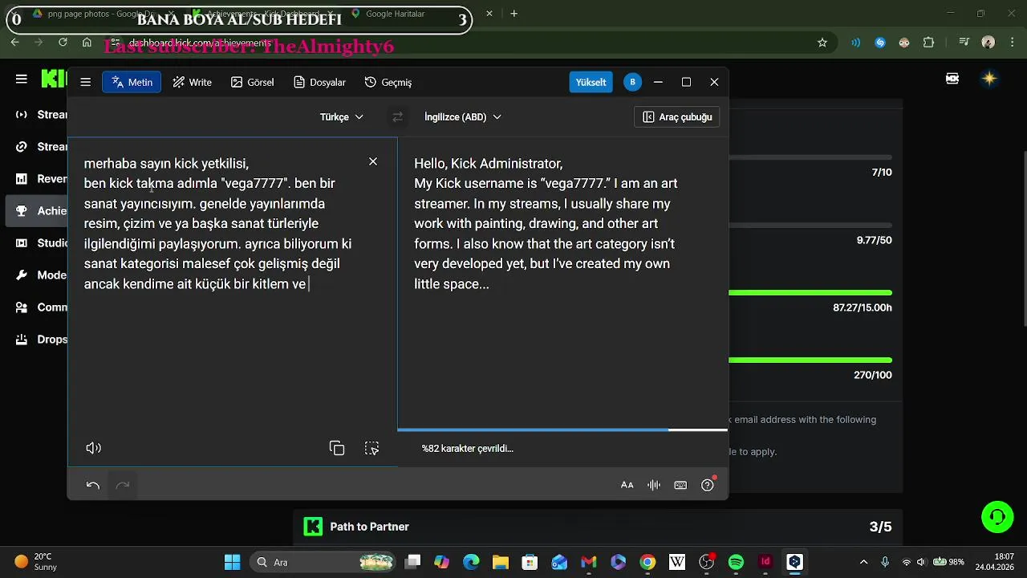Image resolution: width=1027 pixels, height=578 pixels.
Task: Switch to the Write tab
Action: tap(193, 82)
